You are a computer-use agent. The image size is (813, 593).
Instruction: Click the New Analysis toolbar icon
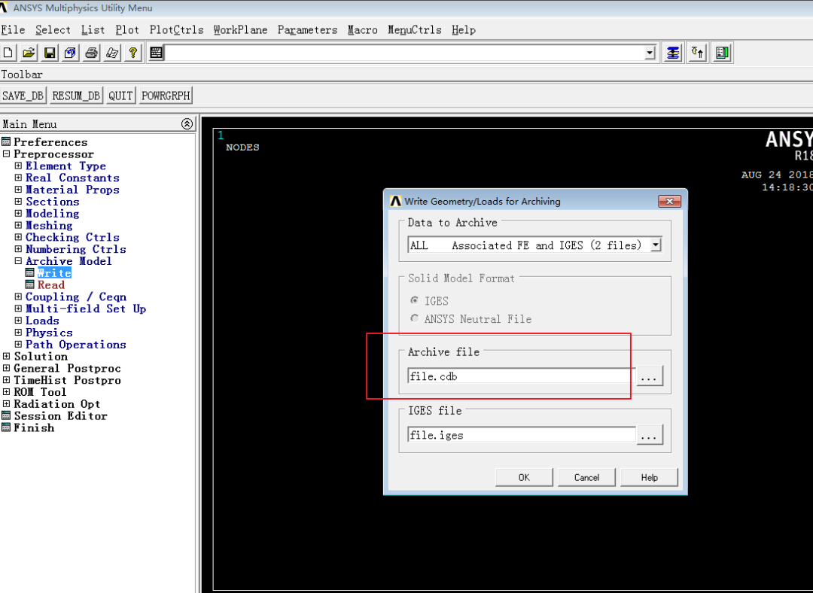(x=8, y=53)
